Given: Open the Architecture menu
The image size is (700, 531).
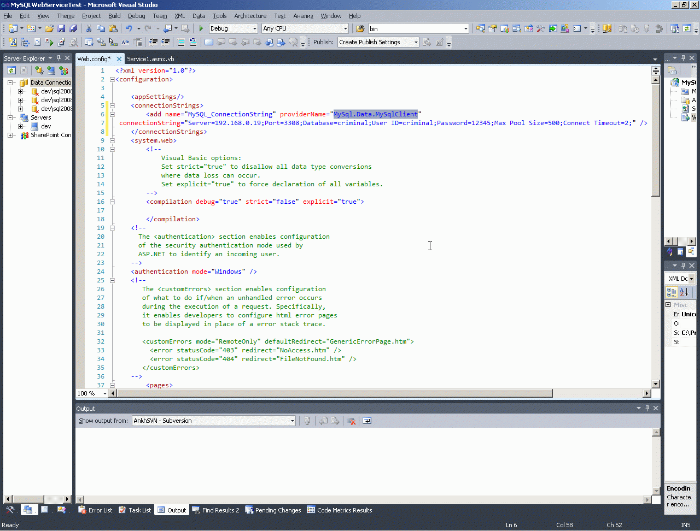Looking at the screenshot, I should click(250, 16).
